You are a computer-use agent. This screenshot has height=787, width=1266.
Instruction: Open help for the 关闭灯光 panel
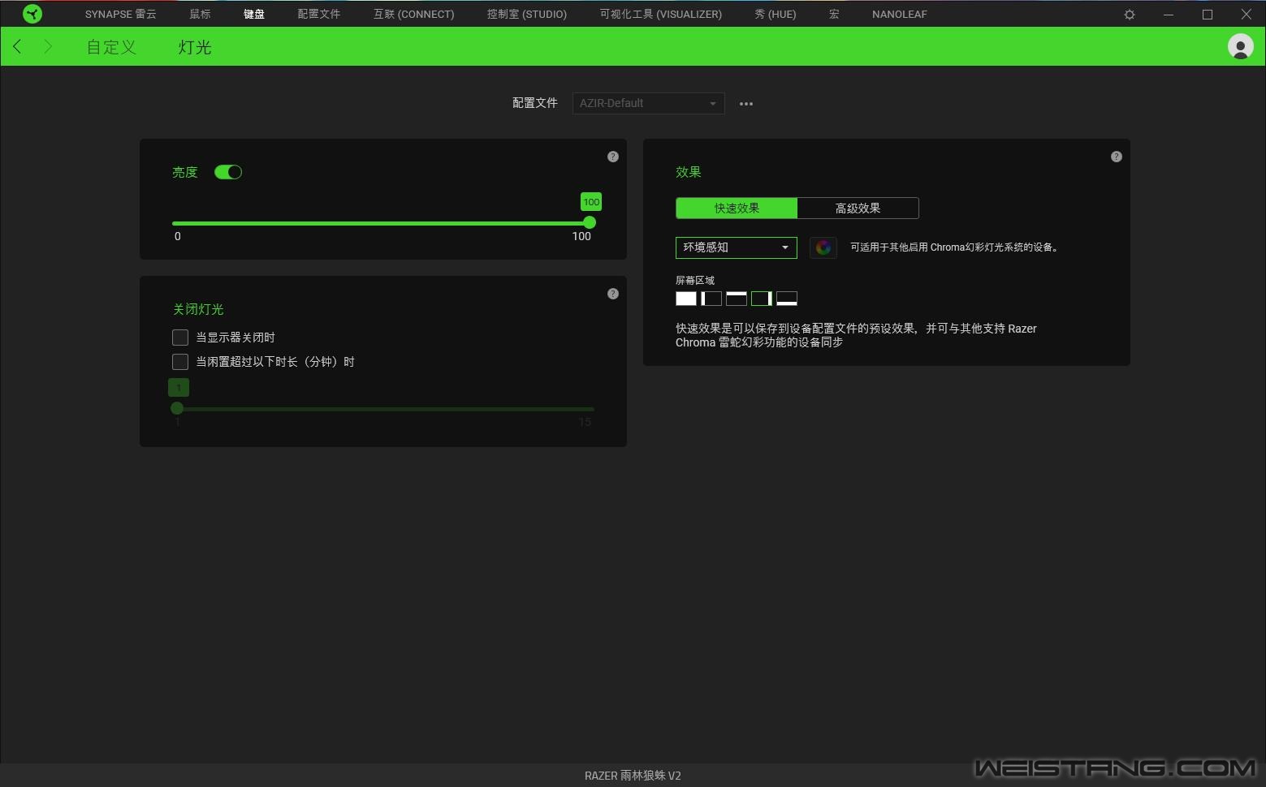(613, 294)
